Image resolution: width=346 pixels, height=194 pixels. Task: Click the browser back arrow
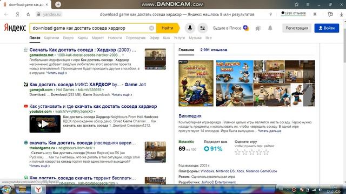click(6, 15)
